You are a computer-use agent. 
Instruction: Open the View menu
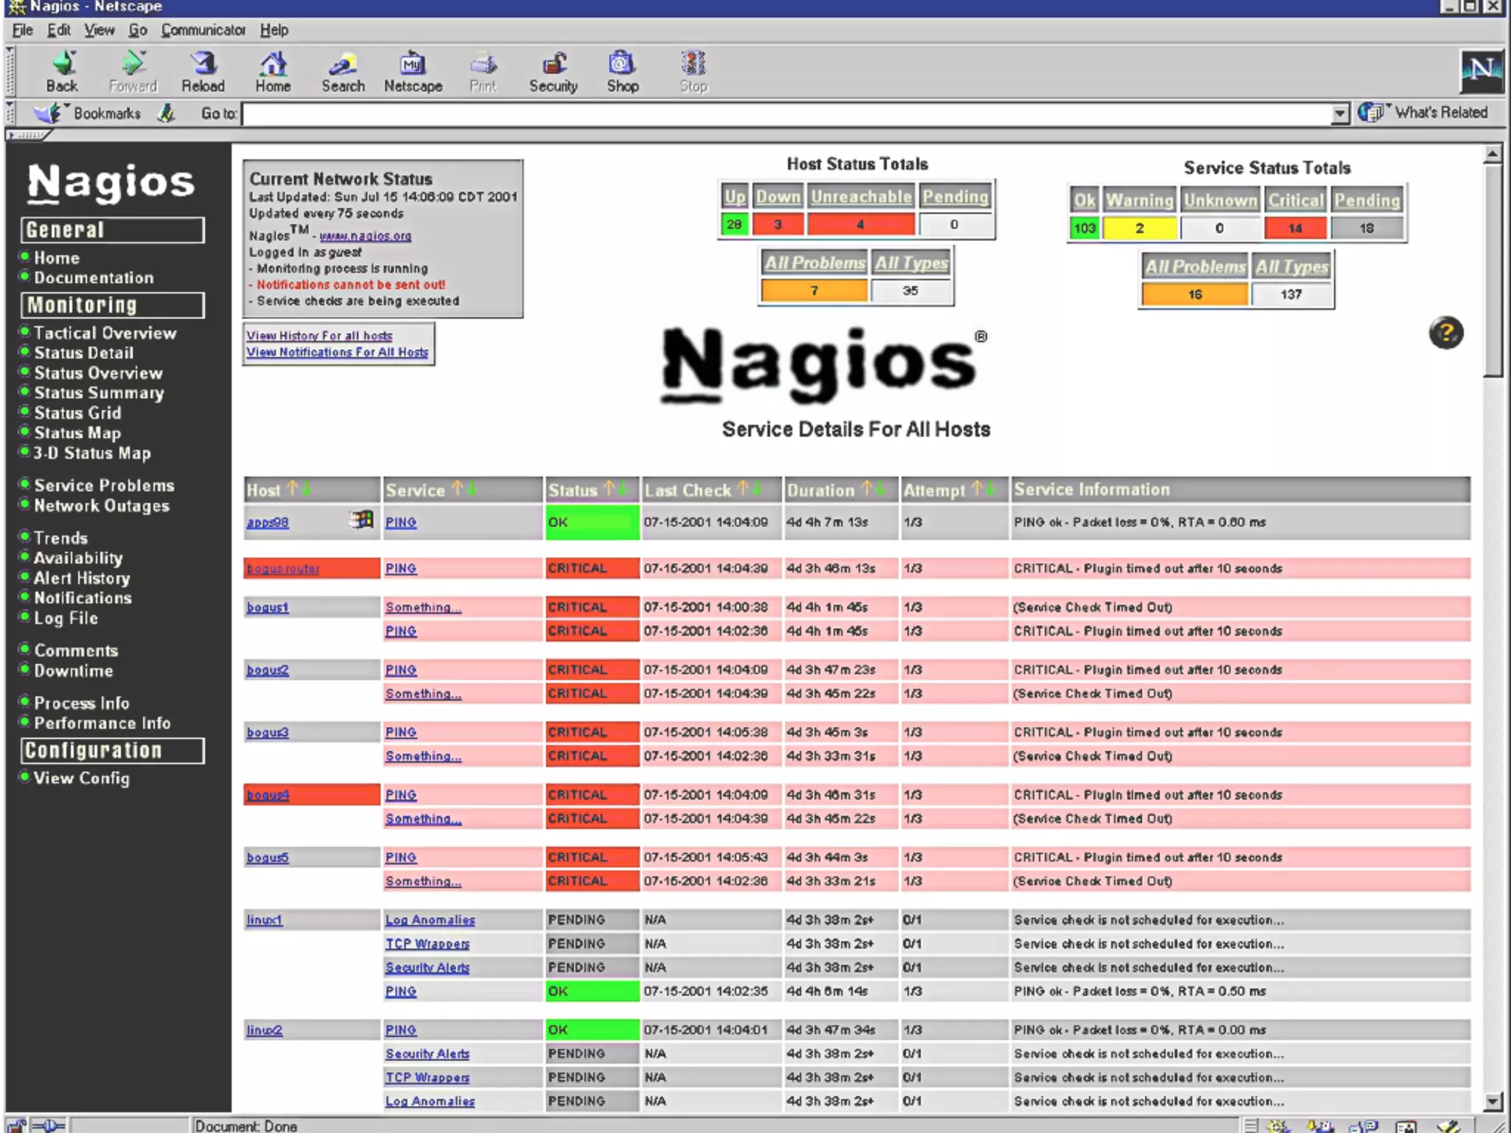[x=99, y=30]
